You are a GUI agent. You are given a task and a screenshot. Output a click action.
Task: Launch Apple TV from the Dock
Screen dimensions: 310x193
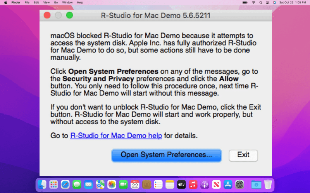click(x=181, y=185)
